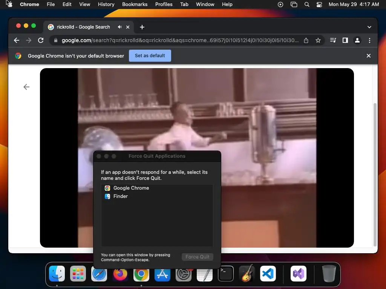The image size is (386, 289).
Task: Open the Window menu
Action: click(205, 4)
